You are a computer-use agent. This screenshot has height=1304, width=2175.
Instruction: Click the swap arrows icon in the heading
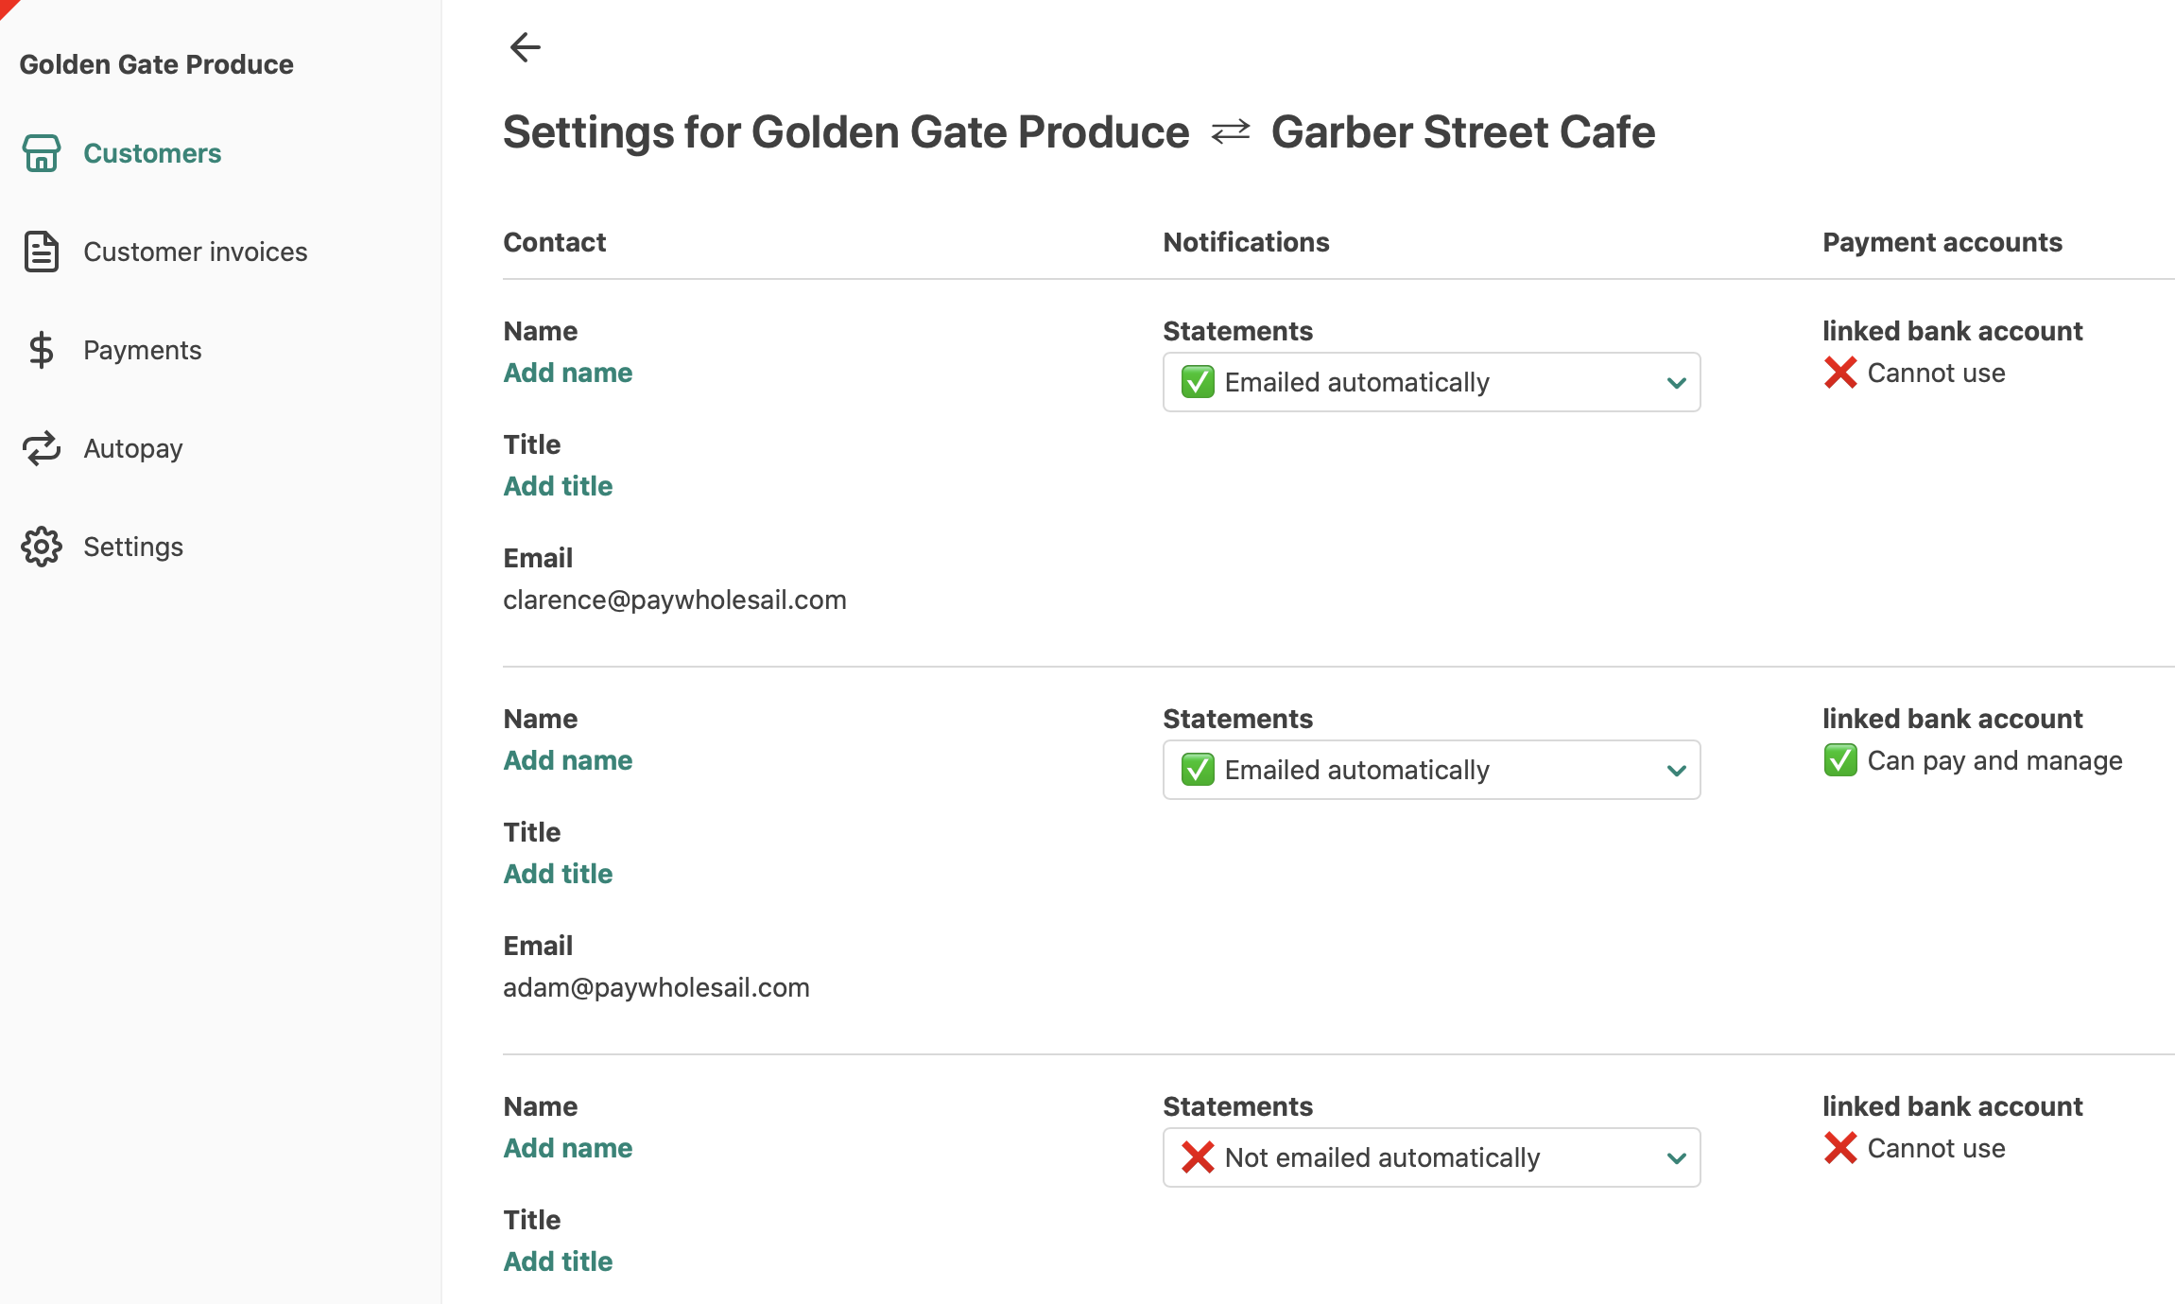1230,131
